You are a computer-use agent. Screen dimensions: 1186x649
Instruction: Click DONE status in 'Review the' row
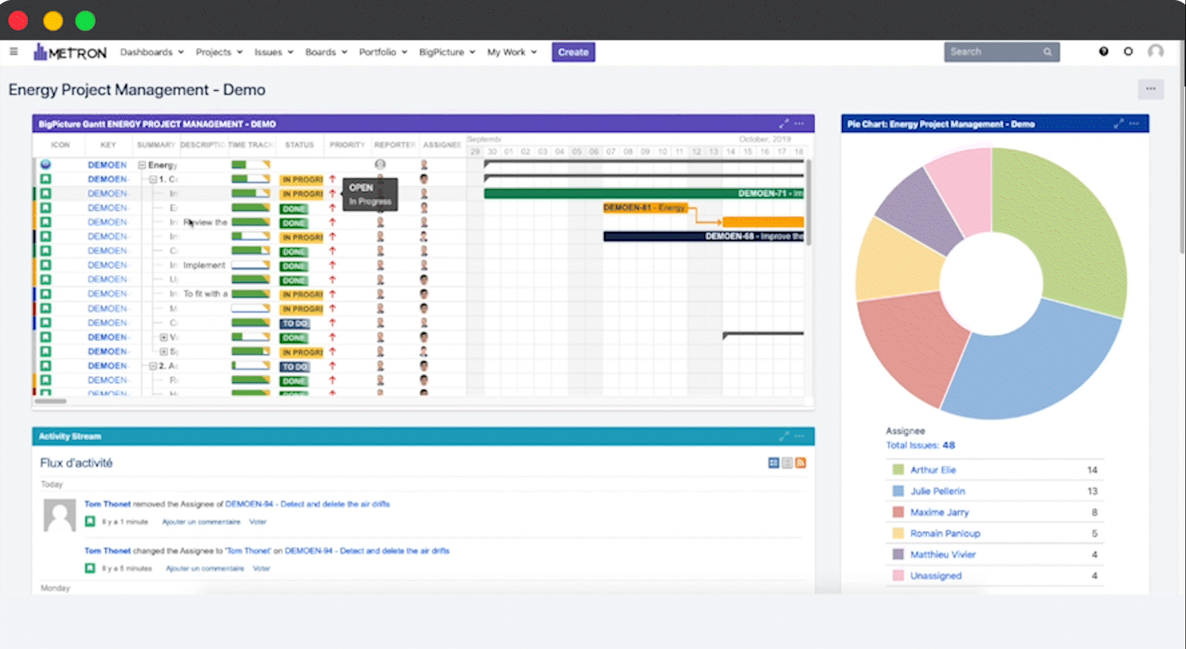point(294,222)
